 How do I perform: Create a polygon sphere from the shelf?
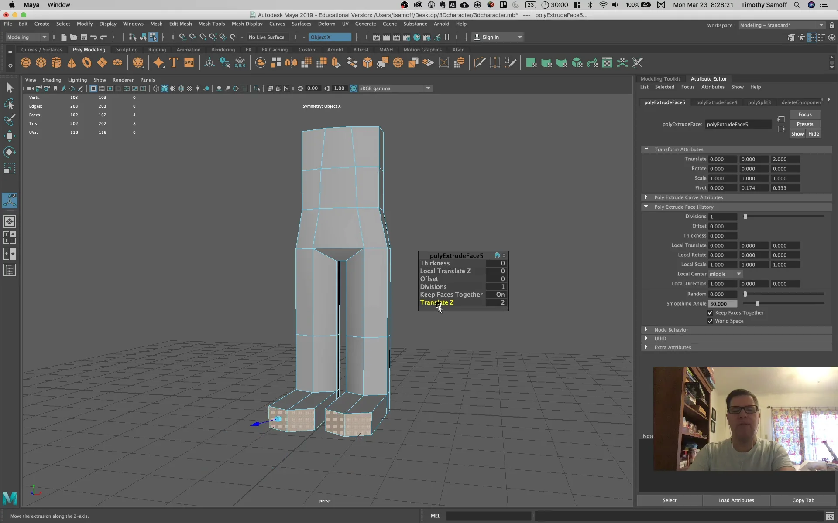tap(26, 63)
